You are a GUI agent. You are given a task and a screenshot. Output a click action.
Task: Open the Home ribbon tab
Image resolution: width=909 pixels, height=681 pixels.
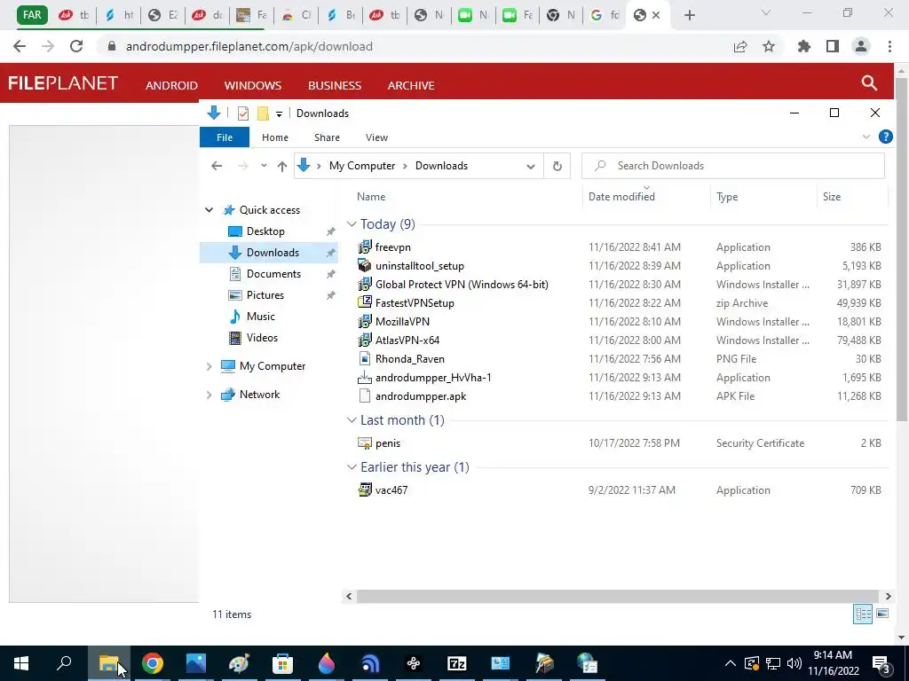point(275,137)
